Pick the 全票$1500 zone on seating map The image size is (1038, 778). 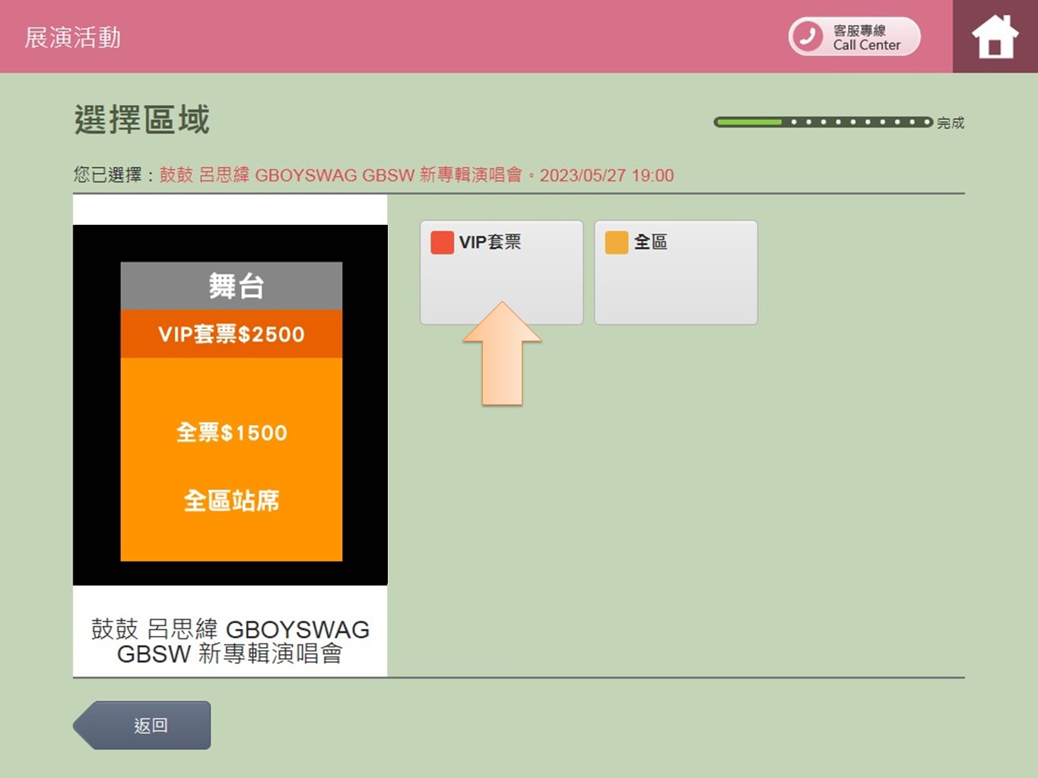[231, 433]
